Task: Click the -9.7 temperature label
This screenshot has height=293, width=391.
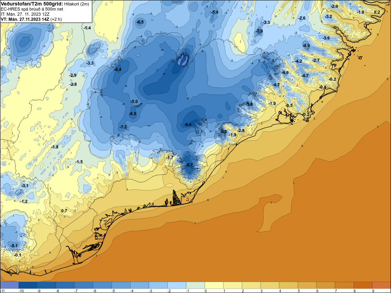Action: point(190,165)
